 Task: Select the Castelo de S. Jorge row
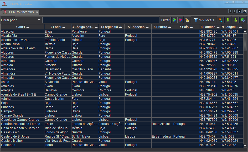[22, 137]
